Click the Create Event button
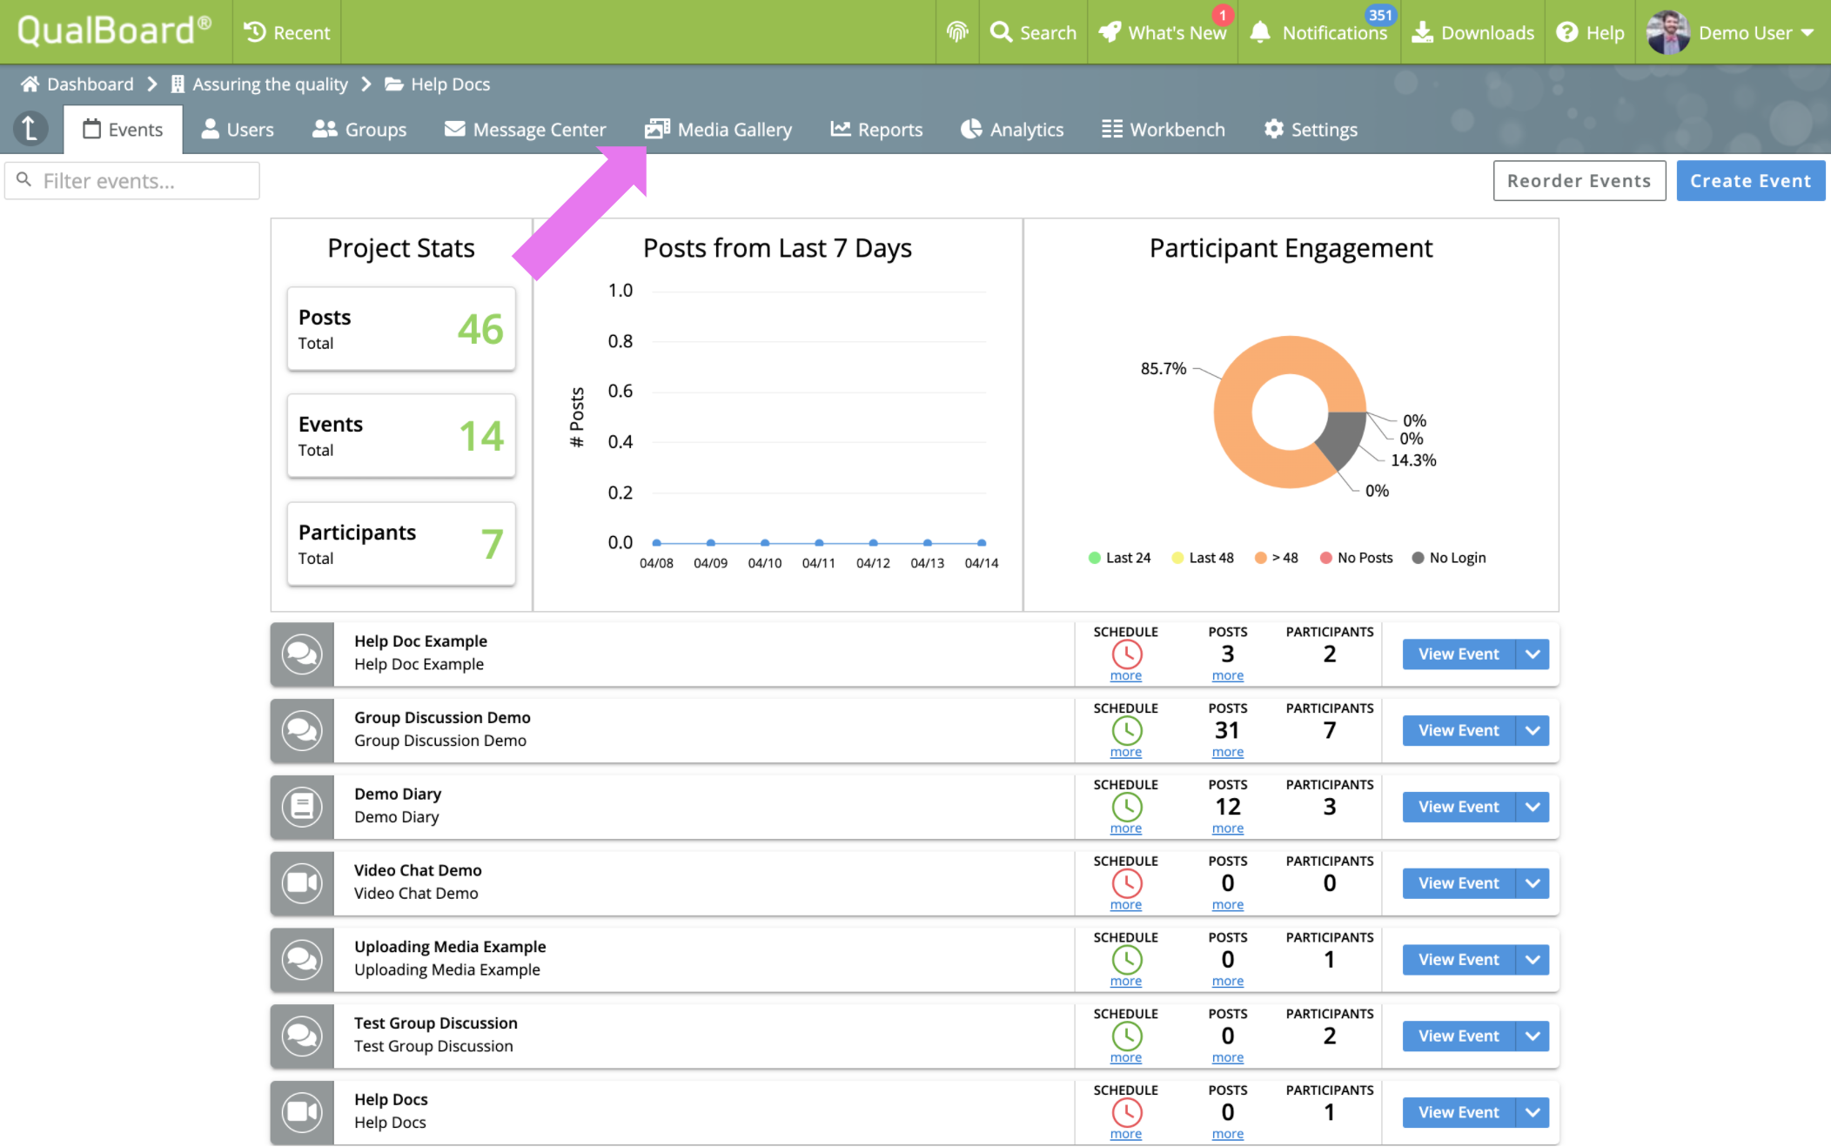This screenshot has width=1831, height=1147. 1750,181
